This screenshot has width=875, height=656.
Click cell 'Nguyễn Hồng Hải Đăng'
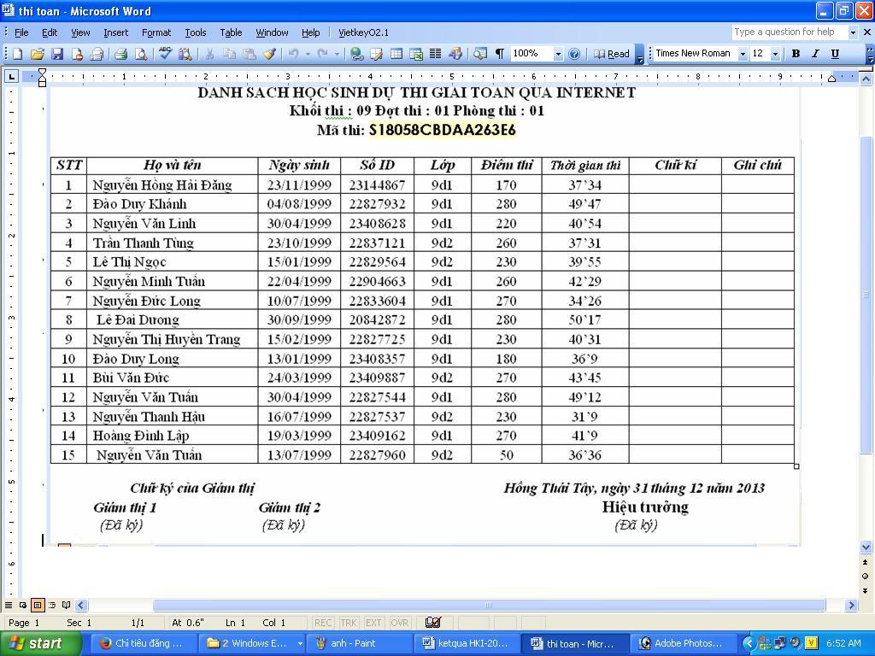pos(173,184)
